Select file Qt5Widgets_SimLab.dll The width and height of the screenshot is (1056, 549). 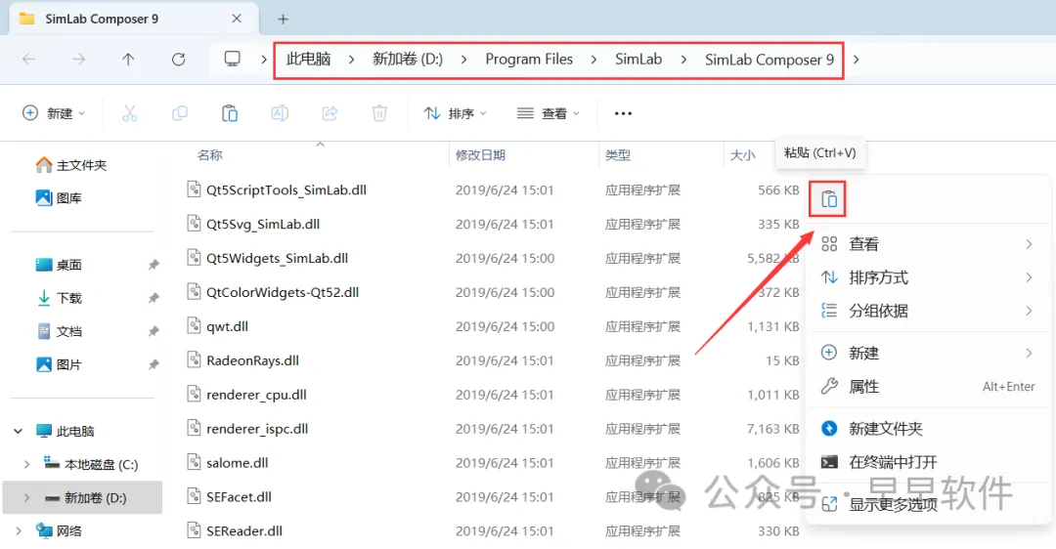pos(277,258)
